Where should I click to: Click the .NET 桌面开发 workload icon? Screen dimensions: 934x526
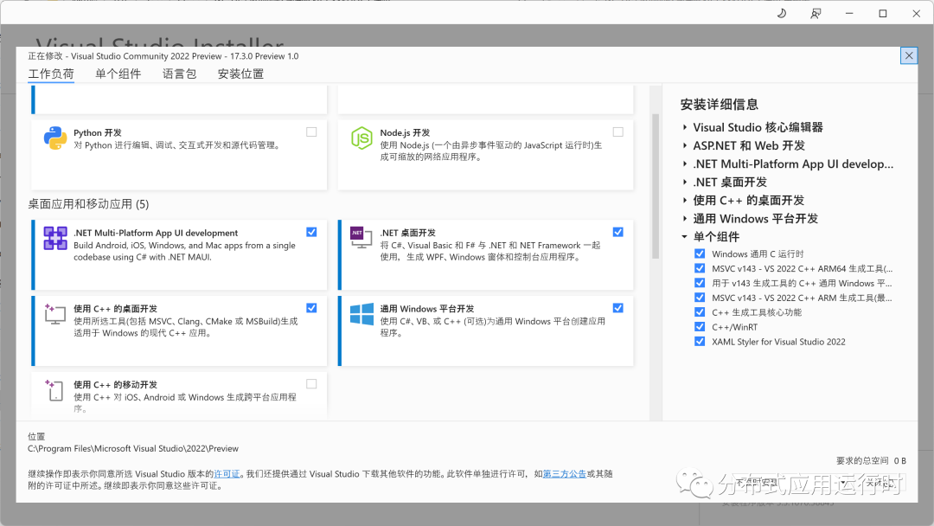click(x=361, y=238)
